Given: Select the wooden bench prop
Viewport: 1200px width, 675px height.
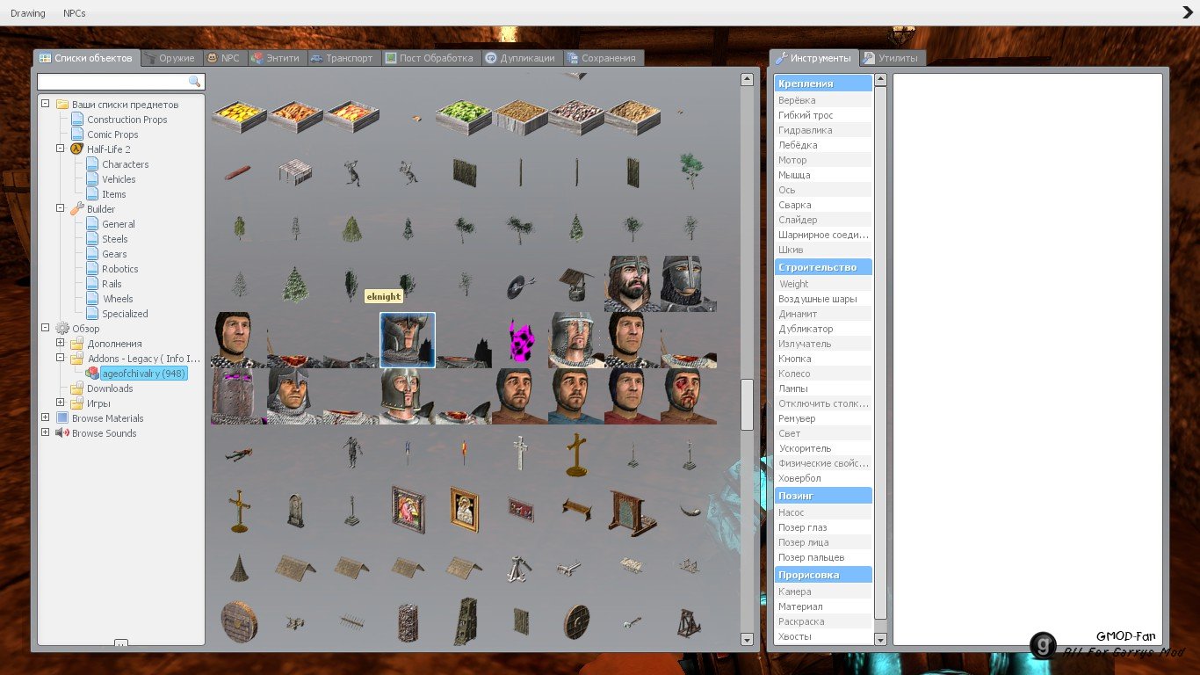Looking at the screenshot, I should point(576,509).
